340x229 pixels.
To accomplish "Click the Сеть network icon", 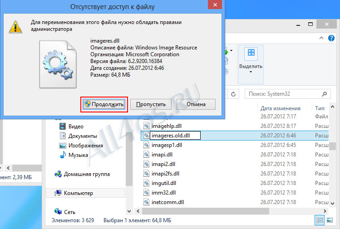I will (58, 211).
